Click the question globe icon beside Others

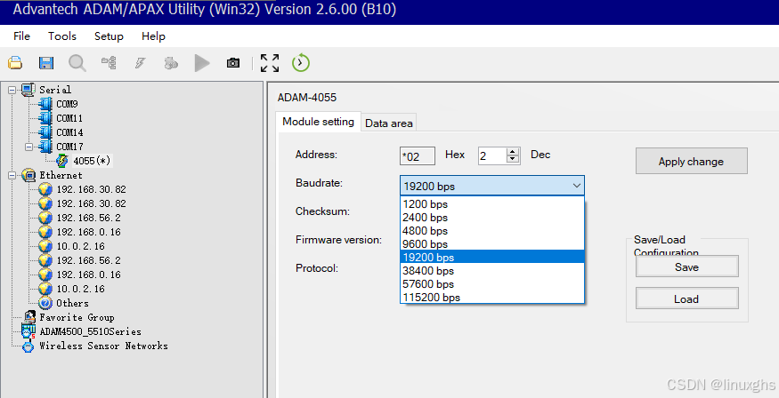tap(45, 303)
